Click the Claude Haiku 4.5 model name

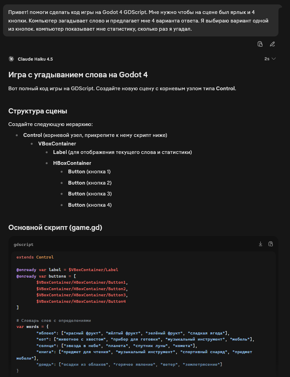tap(35, 59)
